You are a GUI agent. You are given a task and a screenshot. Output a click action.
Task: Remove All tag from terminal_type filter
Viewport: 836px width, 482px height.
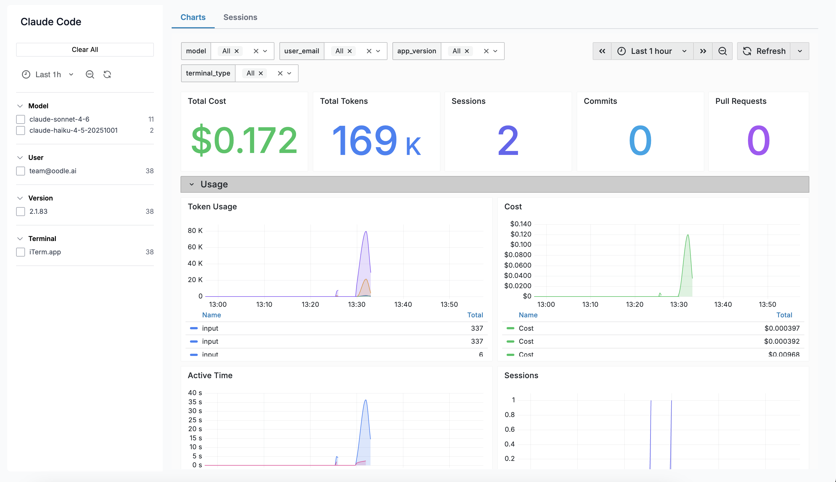[x=261, y=73]
